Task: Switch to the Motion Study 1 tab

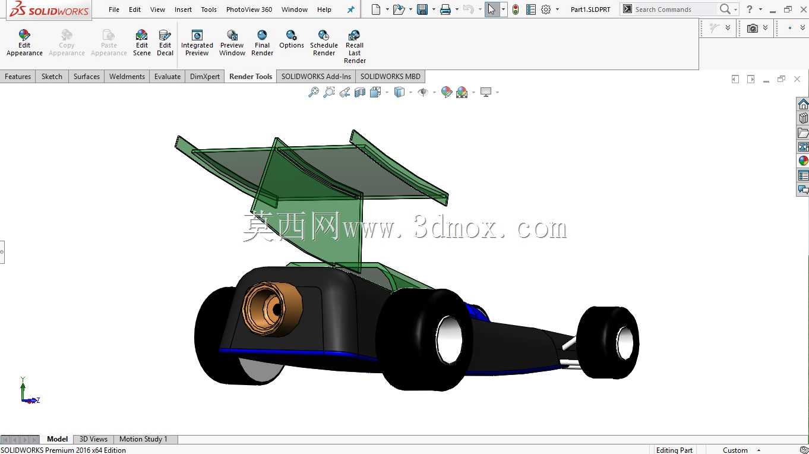Action: [x=143, y=439]
